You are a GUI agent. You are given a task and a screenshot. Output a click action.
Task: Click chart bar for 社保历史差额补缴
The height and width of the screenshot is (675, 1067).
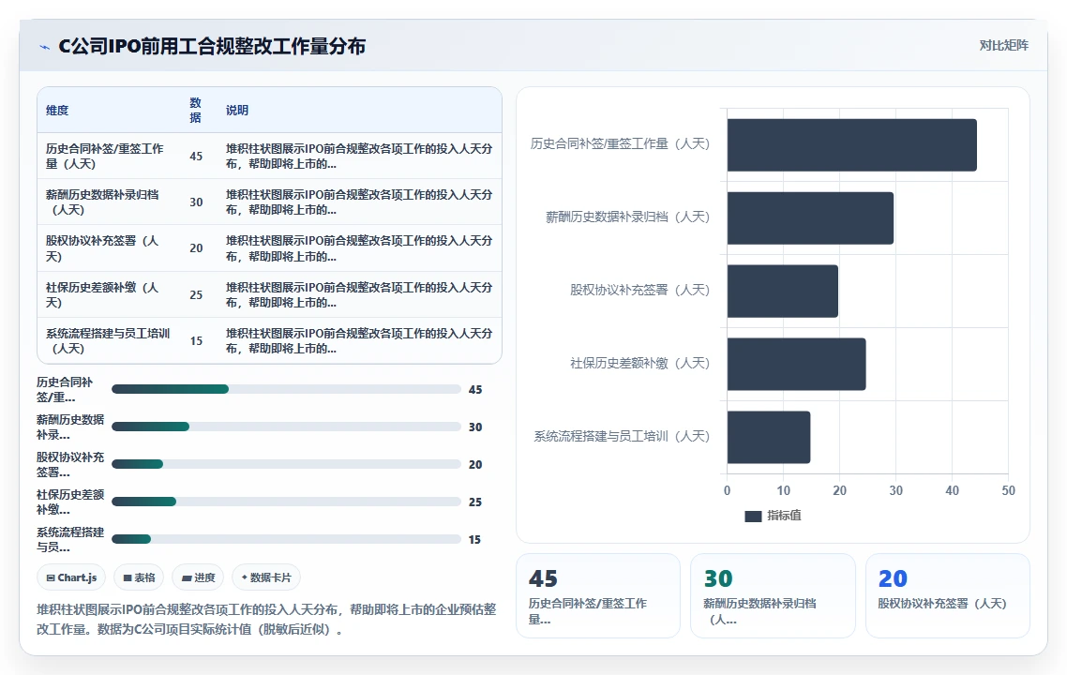click(x=796, y=364)
